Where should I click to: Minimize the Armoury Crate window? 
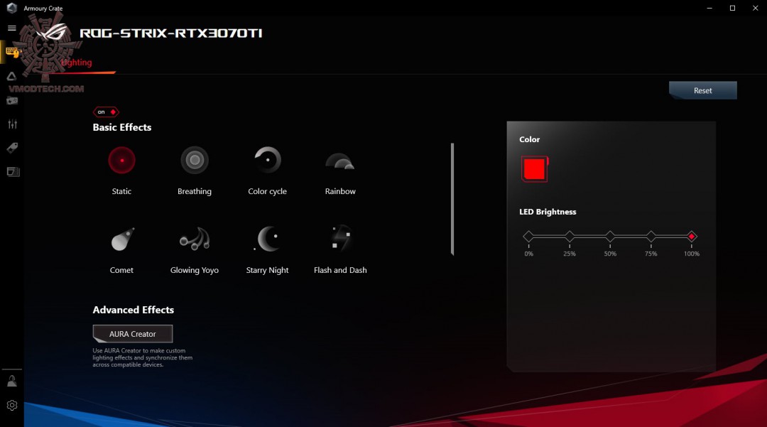click(x=709, y=8)
